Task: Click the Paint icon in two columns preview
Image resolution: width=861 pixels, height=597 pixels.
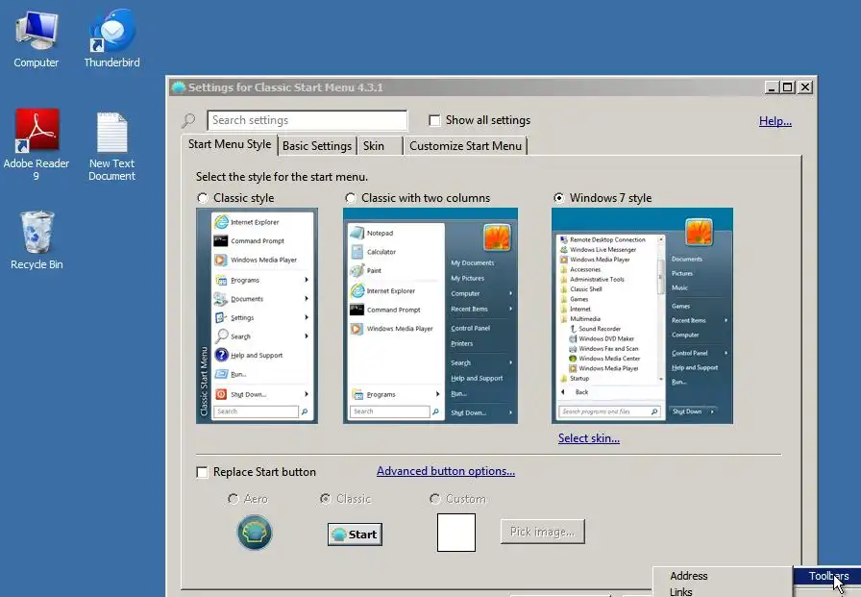Action: click(x=357, y=270)
